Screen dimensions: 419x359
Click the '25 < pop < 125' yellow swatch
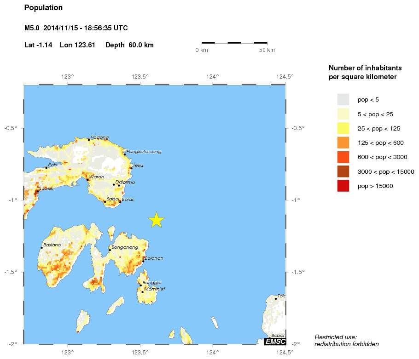[x=343, y=128]
